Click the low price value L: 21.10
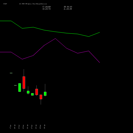This screenshot has height=133, width=133. (x=68, y=9)
